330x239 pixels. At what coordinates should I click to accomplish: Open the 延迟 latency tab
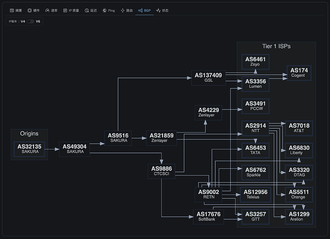tap(91, 11)
